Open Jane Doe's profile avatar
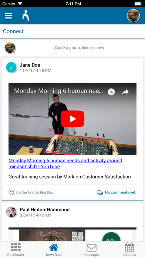145x258 pixels. [x=11, y=67]
